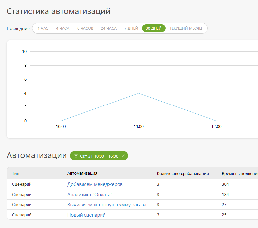Click the chart peak at 11:00

139,93
